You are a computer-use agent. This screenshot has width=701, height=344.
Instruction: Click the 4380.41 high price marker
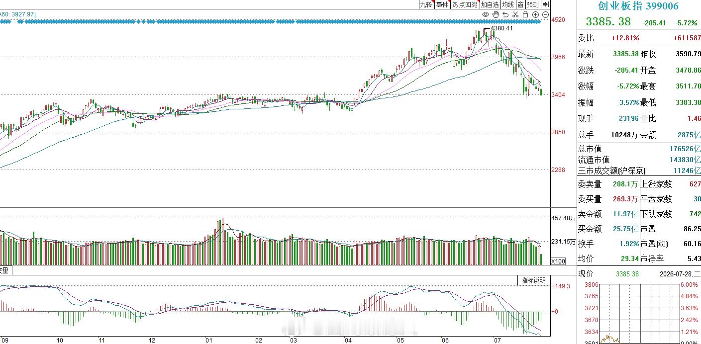pyautogui.click(x=501, y=28)
